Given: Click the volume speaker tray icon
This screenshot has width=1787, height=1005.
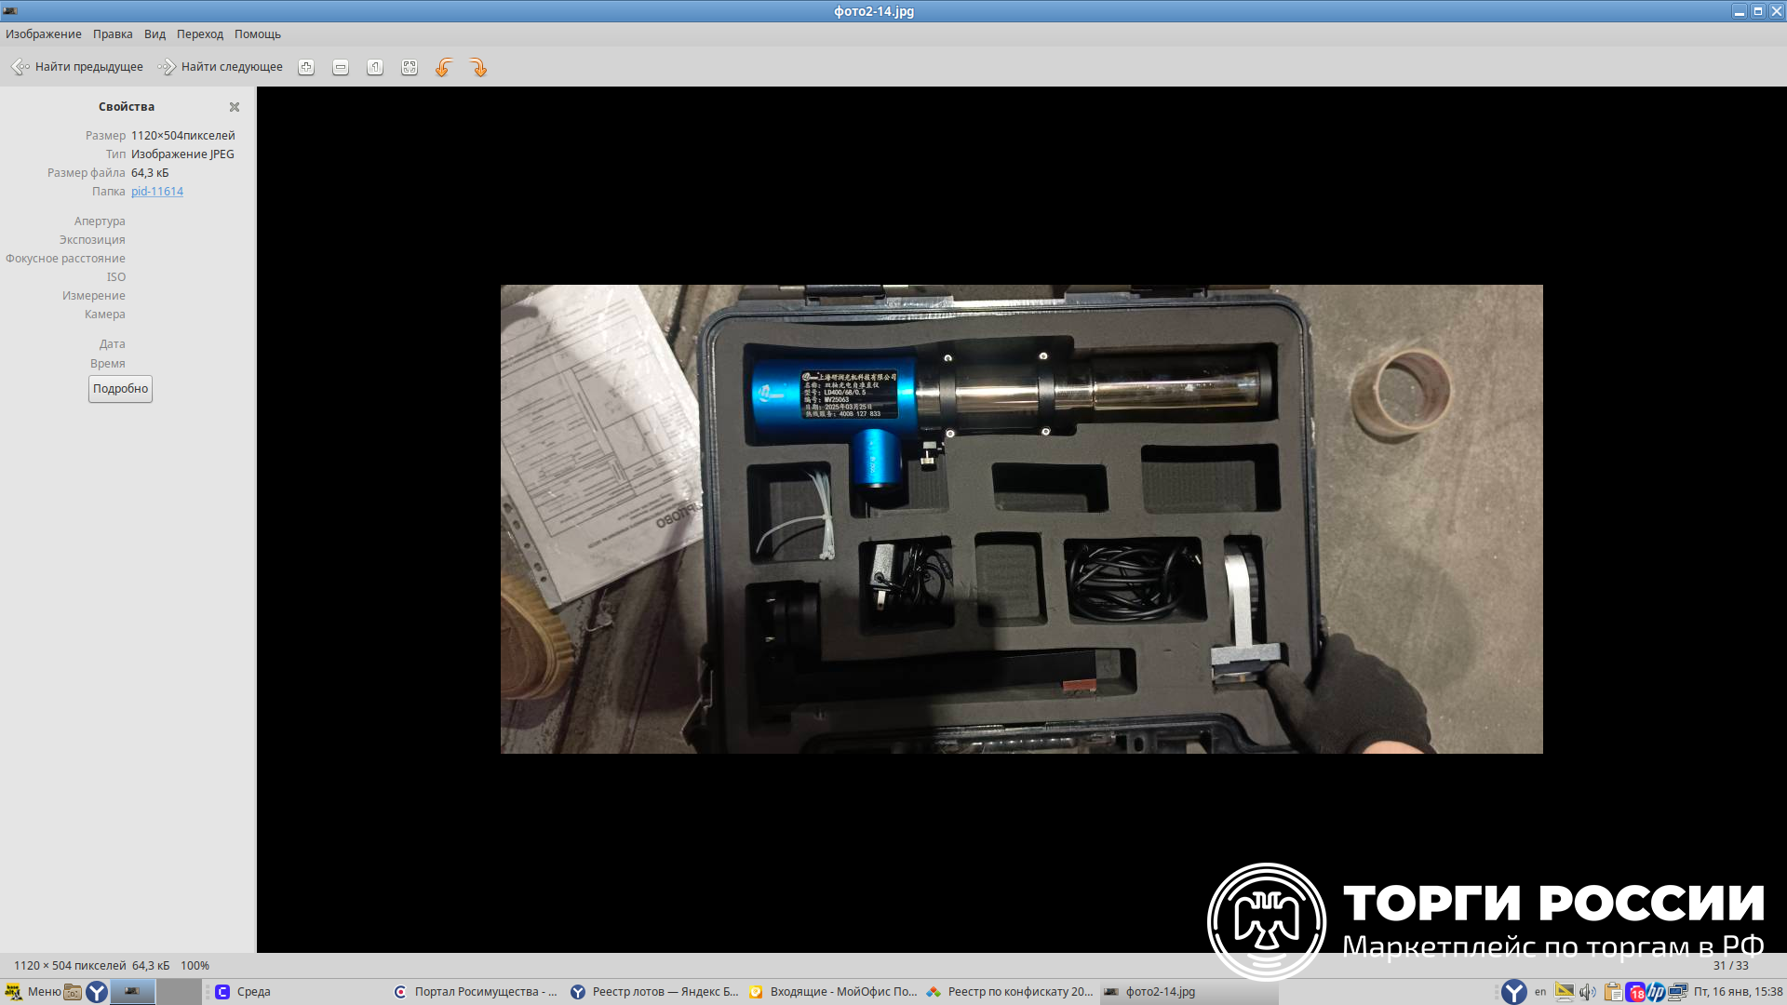Looking at the screenshot, I should point(1588,992).
